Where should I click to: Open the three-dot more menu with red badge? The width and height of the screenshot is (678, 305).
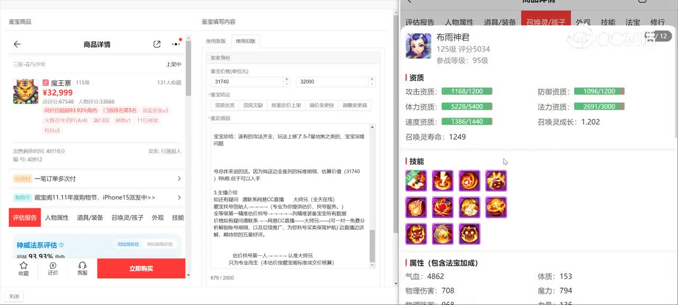(x=176, y=44)
